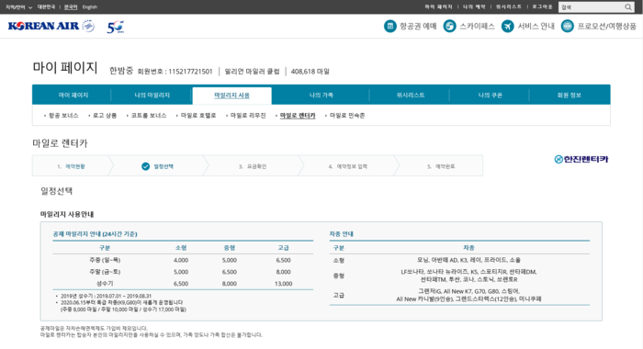
Task: Switch to the 나의 마일리지 tab
Action: click(x=152, y=96)
